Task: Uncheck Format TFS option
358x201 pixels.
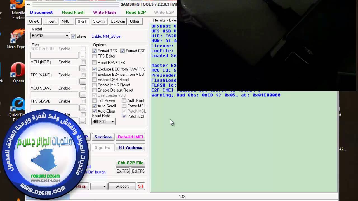Action: pos(94,51)
